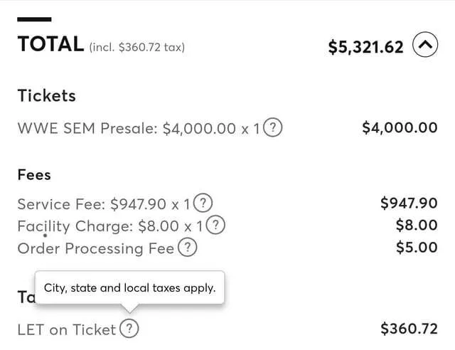Tap Order Processing Fee info icon

(187, 248)
